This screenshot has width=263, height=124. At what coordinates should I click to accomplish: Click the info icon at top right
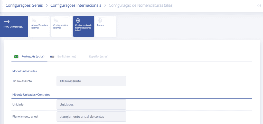point(259,6)
